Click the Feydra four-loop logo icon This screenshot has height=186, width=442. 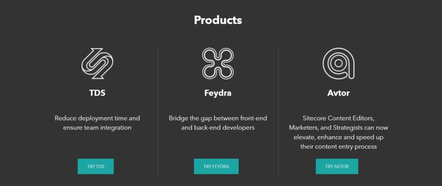point(218,64)
